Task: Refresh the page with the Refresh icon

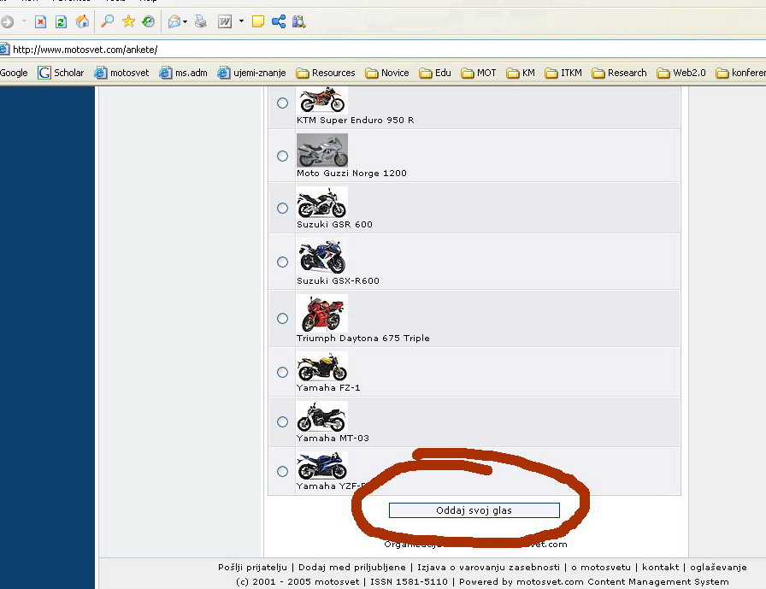Action: pos(61,21)
